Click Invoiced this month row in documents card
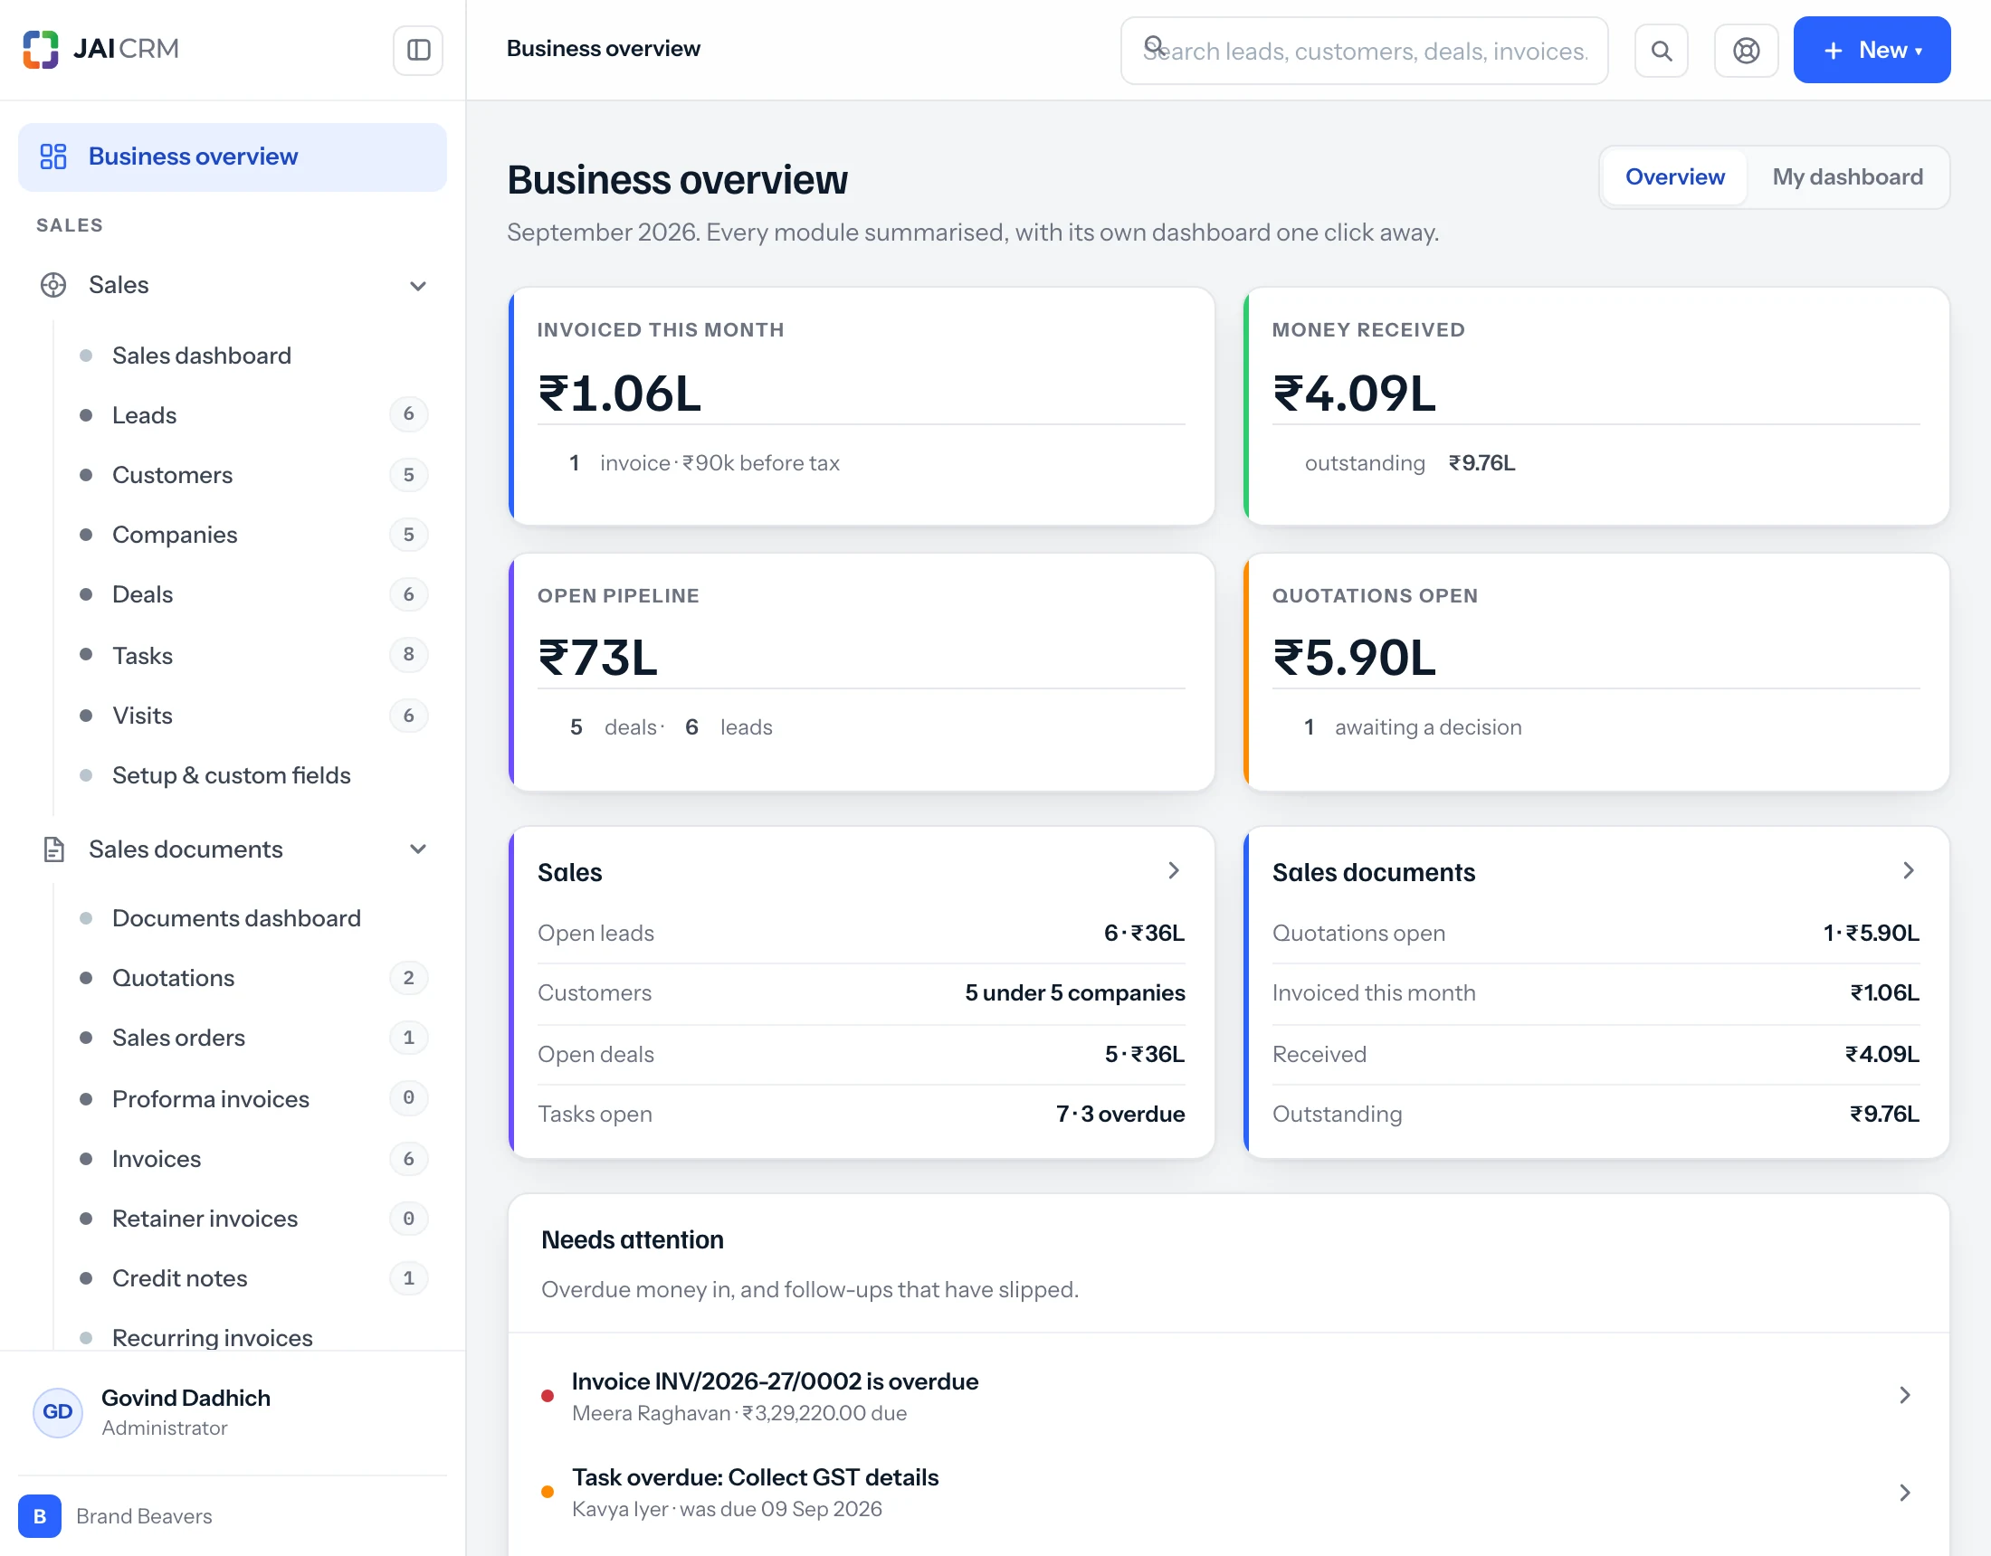The image size is (1991, 1556). (1596, 993)
